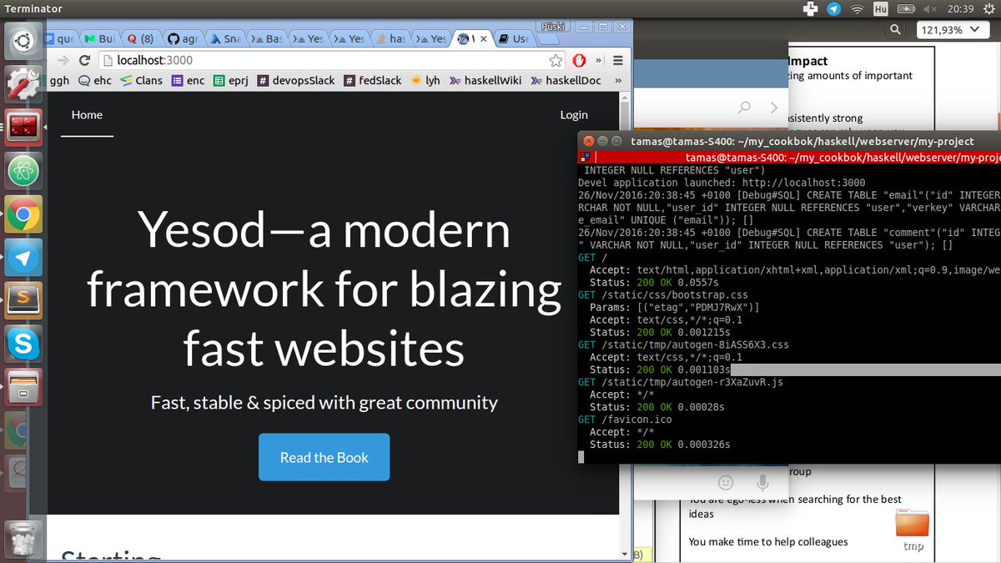Image resolution: width=1001 pixels, height=563 pixels.
Task: Open Sublime Text from the dock
Action: [23, 302]
